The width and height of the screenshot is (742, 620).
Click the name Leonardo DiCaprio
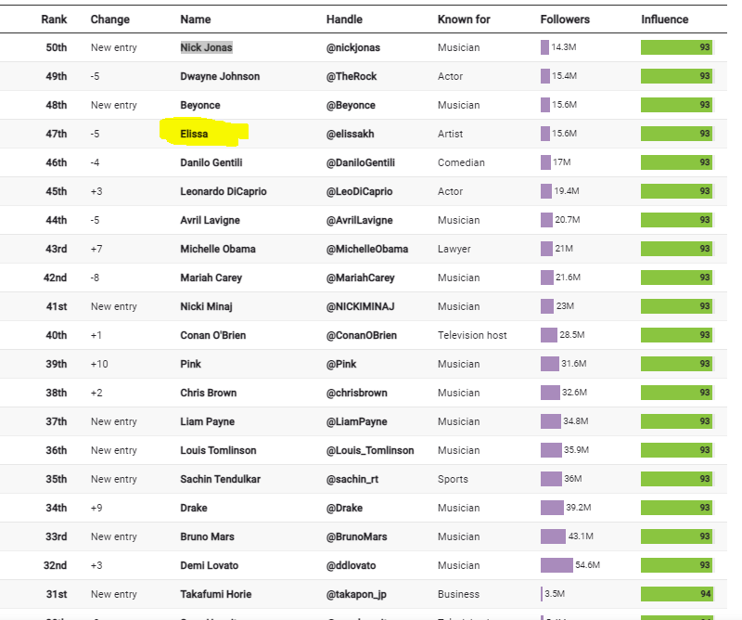(x=224, y=191)
